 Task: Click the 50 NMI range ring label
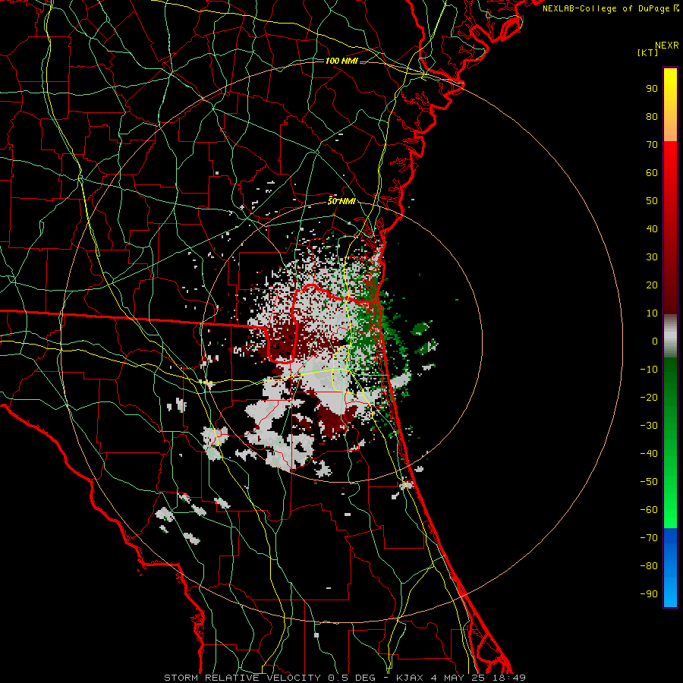pyautogui.click(x=341, y=201)
